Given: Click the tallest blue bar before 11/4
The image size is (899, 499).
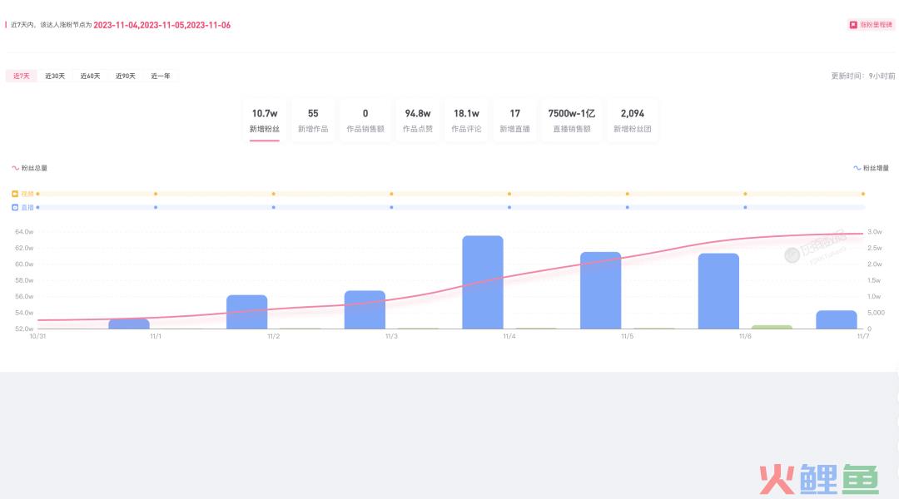Looking at the screenshot, I should pyautogui.click(x=483, y=282).
